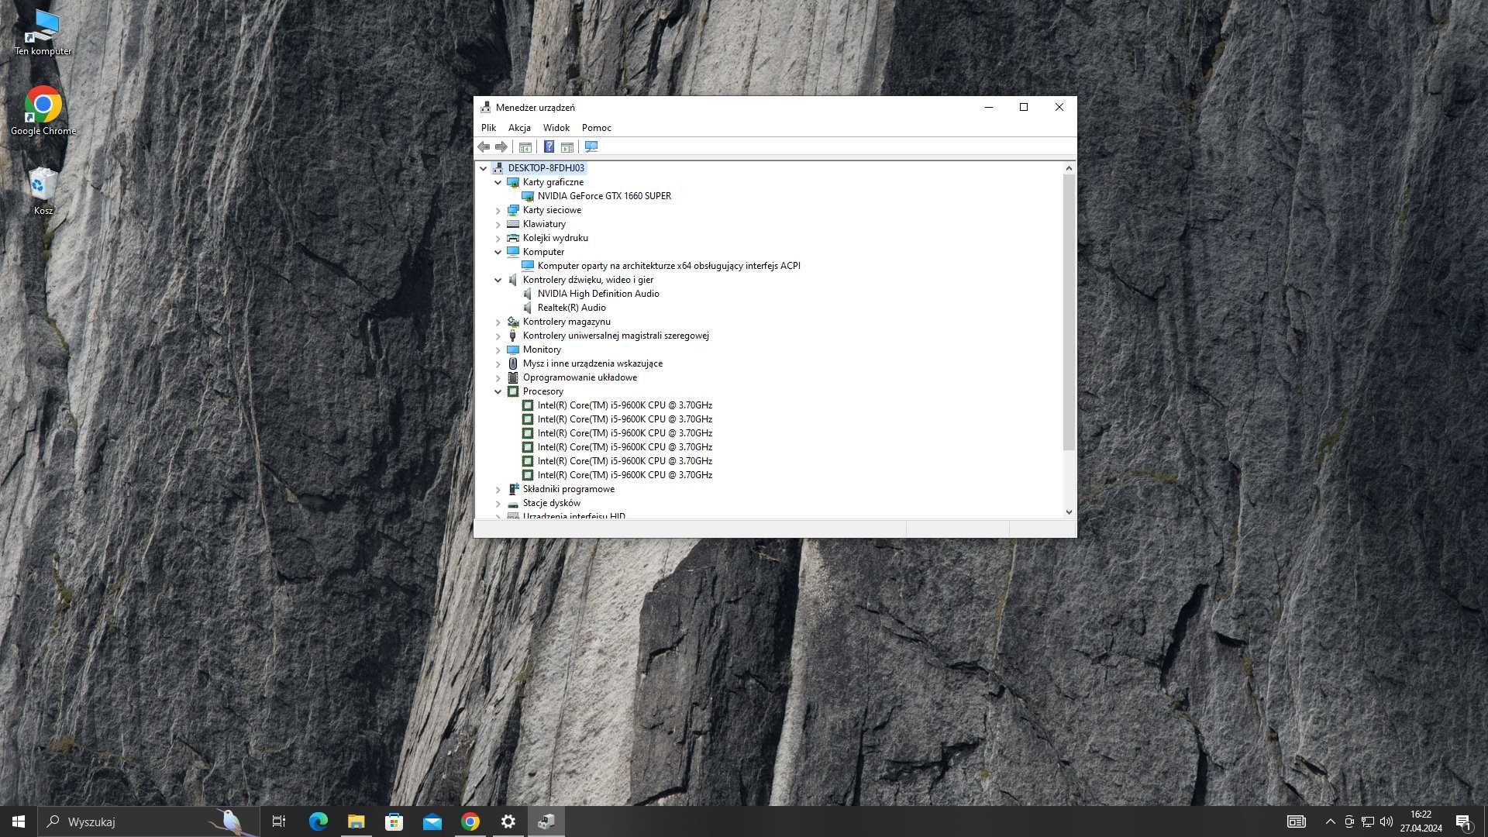
Task: Open Microsoft Edge from the taskbar
Action: coord(319,821)
